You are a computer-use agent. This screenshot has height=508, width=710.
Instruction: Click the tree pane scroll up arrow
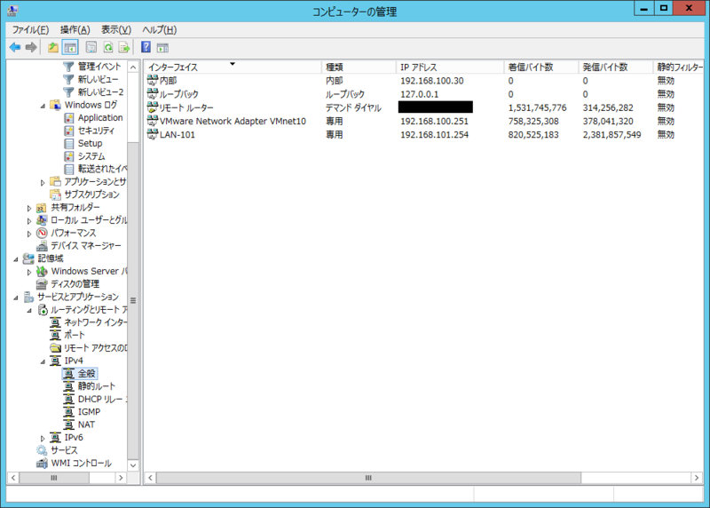click(133, 67)
